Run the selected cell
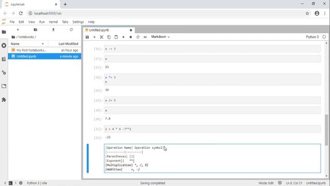The height and width of the screenshot is (186, 330). tap(124, 37)
